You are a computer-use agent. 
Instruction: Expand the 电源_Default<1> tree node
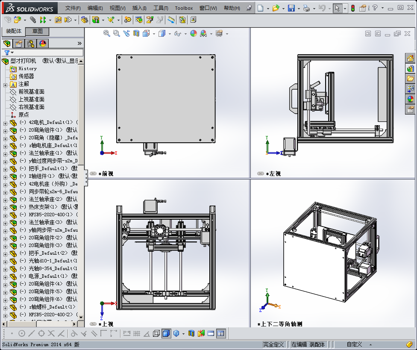click(x=5, y=277)
